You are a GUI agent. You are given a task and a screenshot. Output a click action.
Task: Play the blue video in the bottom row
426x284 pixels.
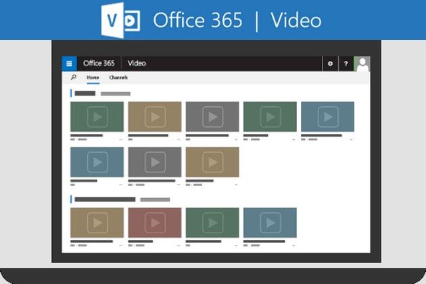pos(270,222)
